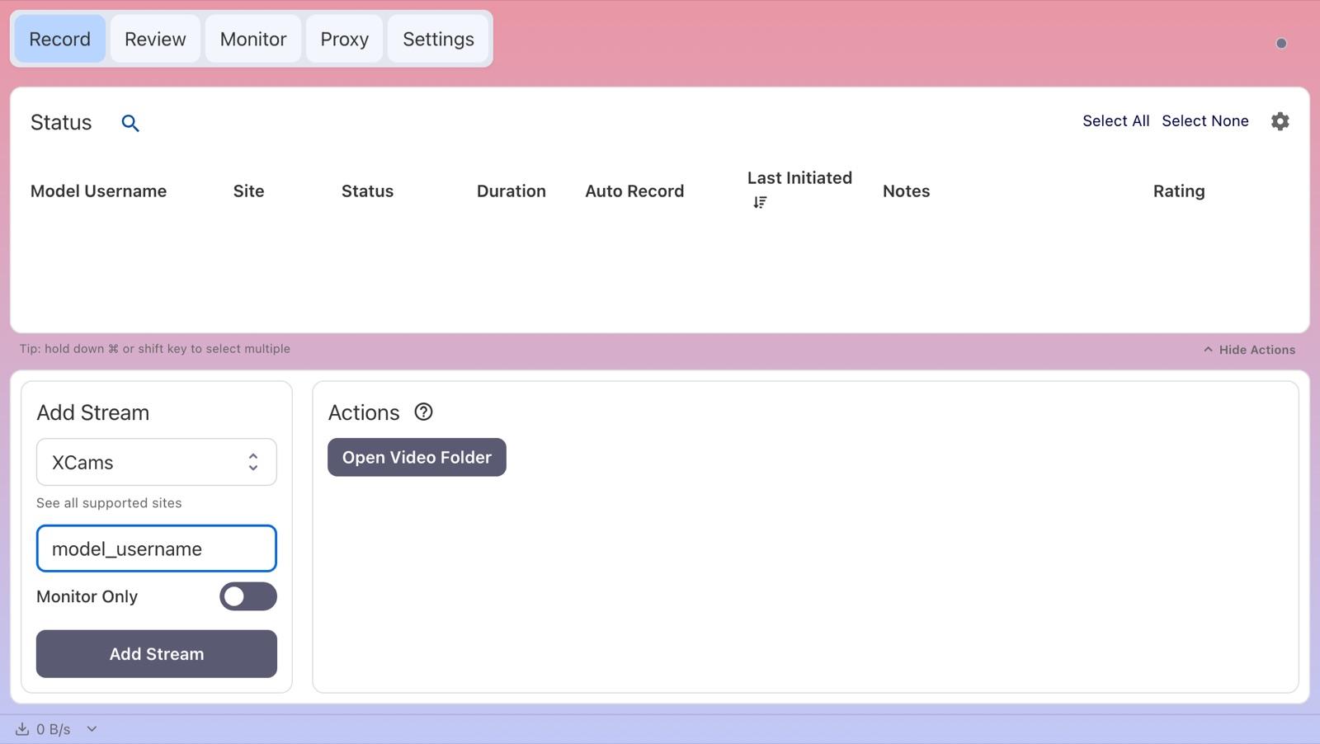Click the download speed icon in status bar
The image size is (1320, 744).
click(x=22, y=729)
